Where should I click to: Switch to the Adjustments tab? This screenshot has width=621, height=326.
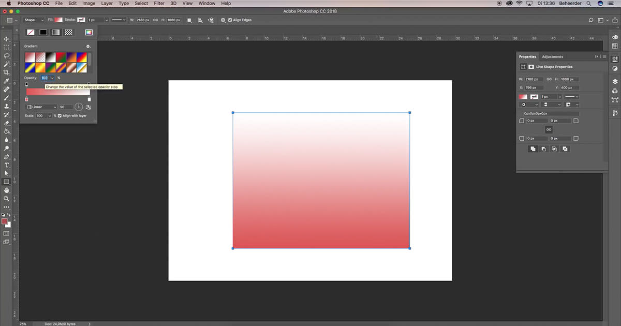(552, 56)
